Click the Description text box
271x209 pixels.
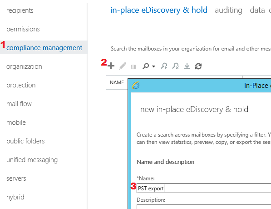[x=204, y=207]
